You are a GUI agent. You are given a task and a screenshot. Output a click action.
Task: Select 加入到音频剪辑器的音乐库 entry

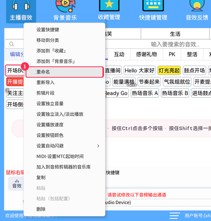[x=64, y=167]
